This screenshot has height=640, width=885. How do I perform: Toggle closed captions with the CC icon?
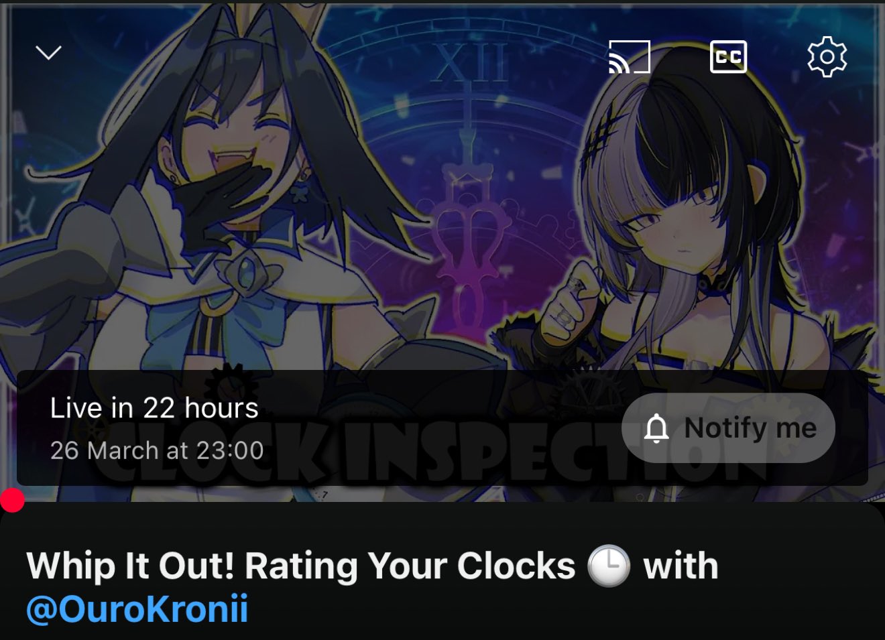(728, 56)
